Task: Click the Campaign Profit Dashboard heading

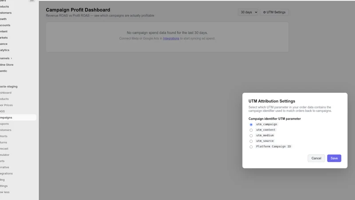Action: pos(78,10)
